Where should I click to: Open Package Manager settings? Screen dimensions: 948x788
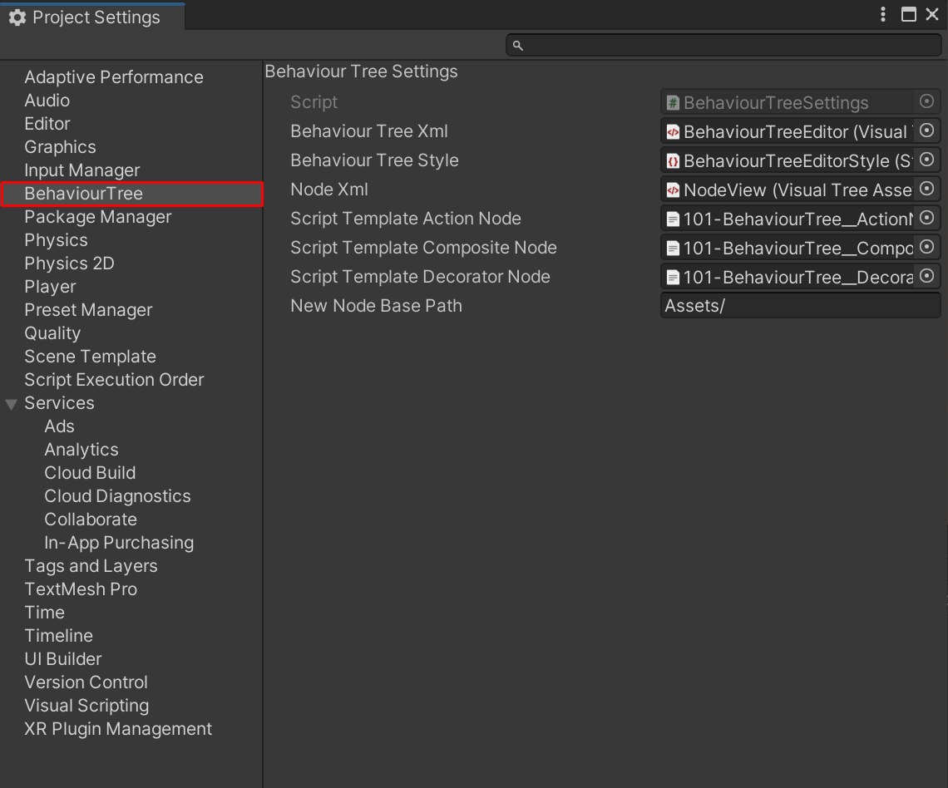pyautogui.click(x=97, y=217)
